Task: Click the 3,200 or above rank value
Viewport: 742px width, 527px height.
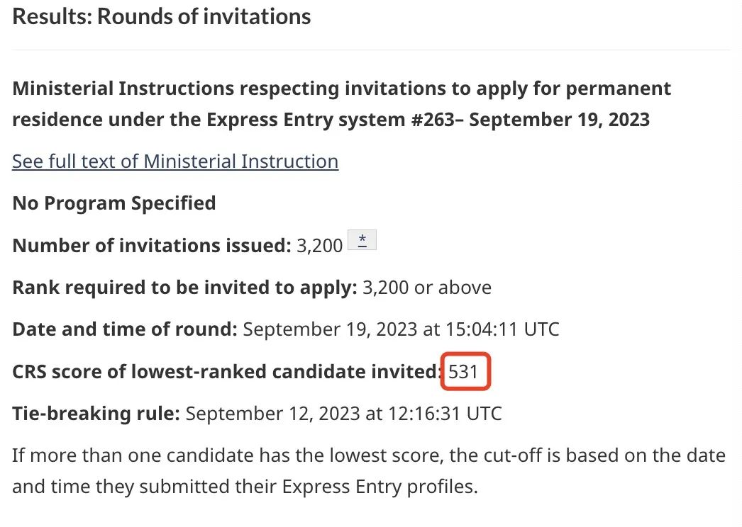Action: (x=427, y=288)
